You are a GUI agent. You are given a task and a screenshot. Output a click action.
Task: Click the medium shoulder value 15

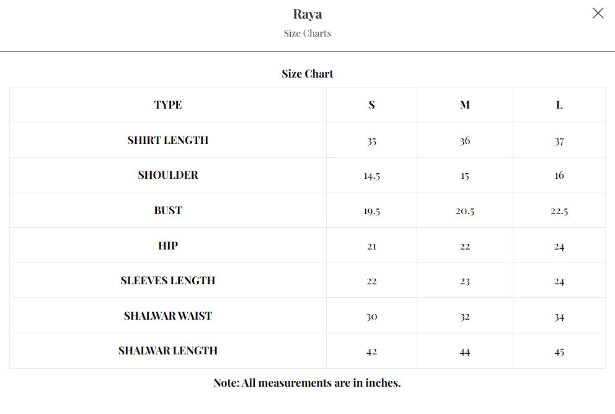[465, 176]
